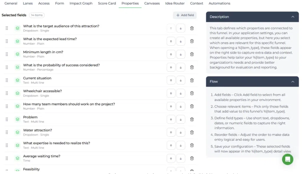This screenshot has height=174, width=302.
Task: Switch to the General tab
Action: pos(11,3)
